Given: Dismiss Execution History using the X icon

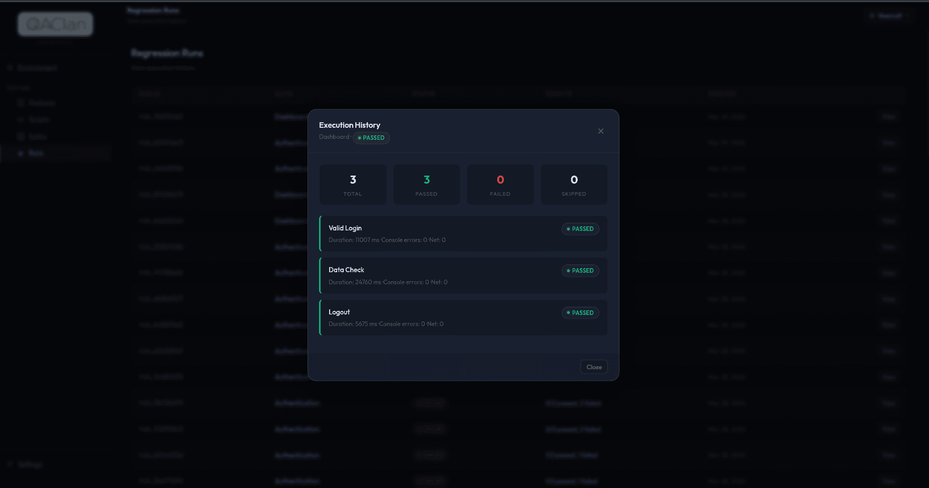Looking at the screenshot, I should tap(600, 131).
